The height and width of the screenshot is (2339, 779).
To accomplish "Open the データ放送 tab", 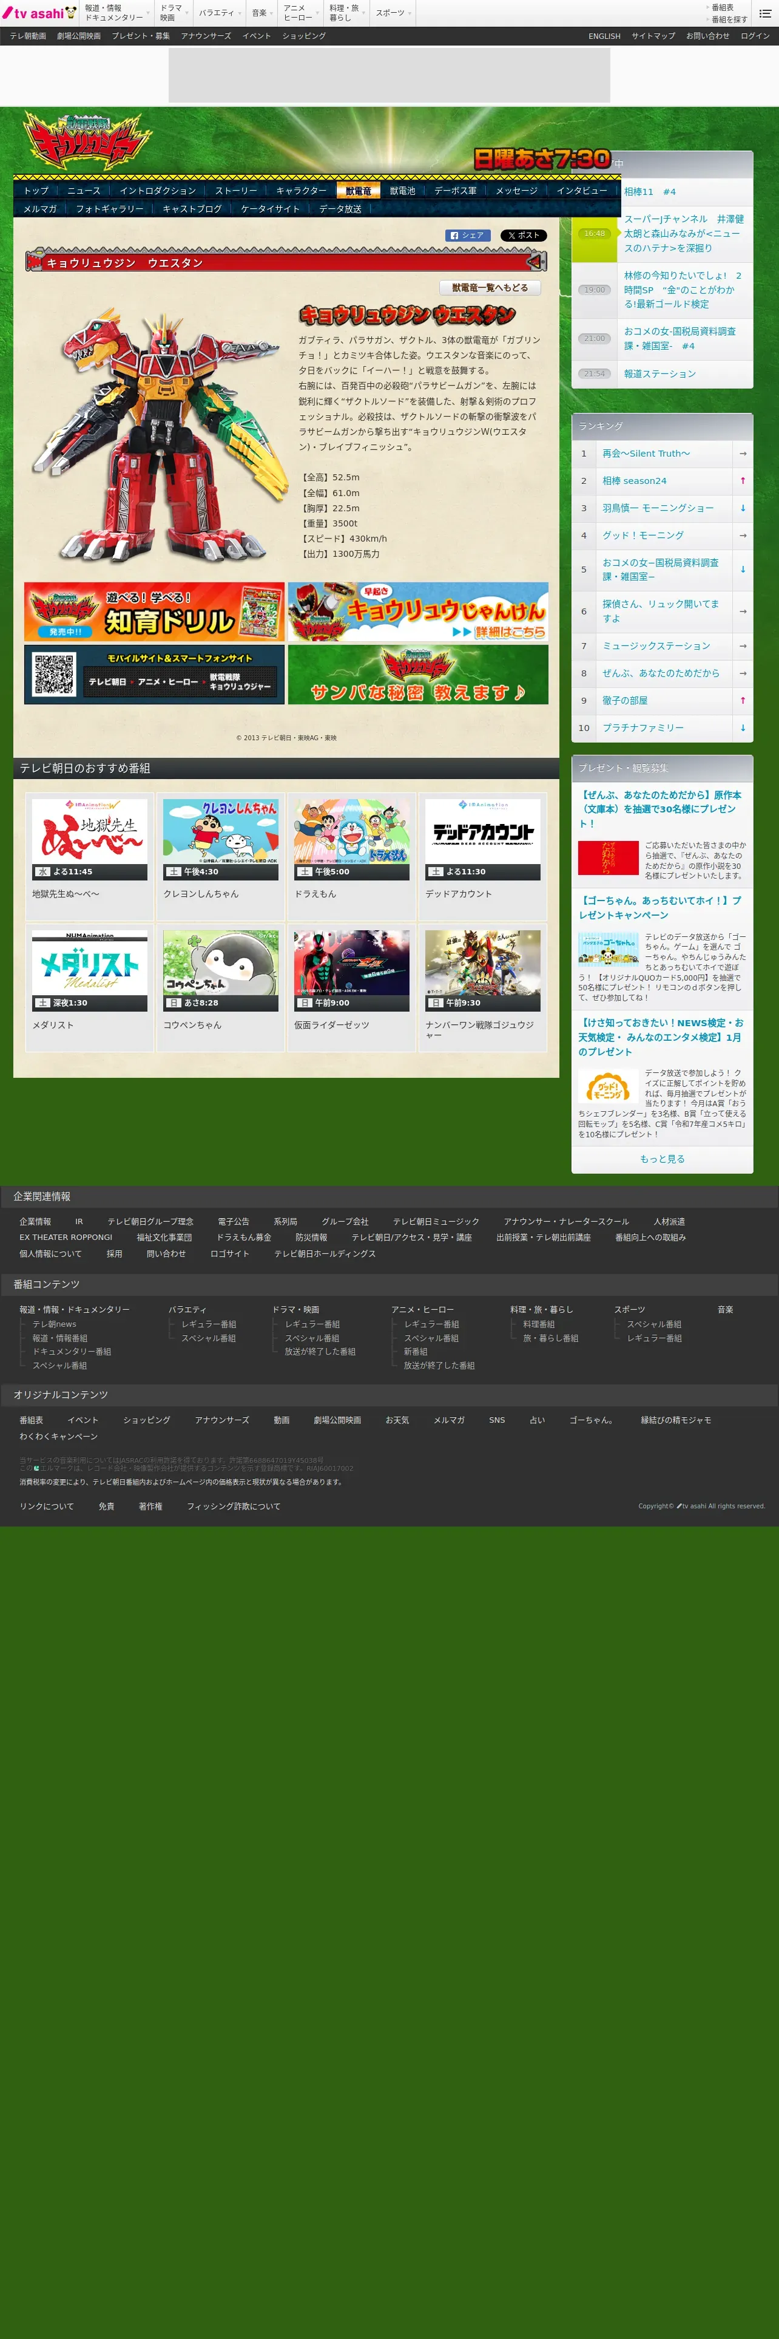I will pyautogui.click(x=340, y=209).
